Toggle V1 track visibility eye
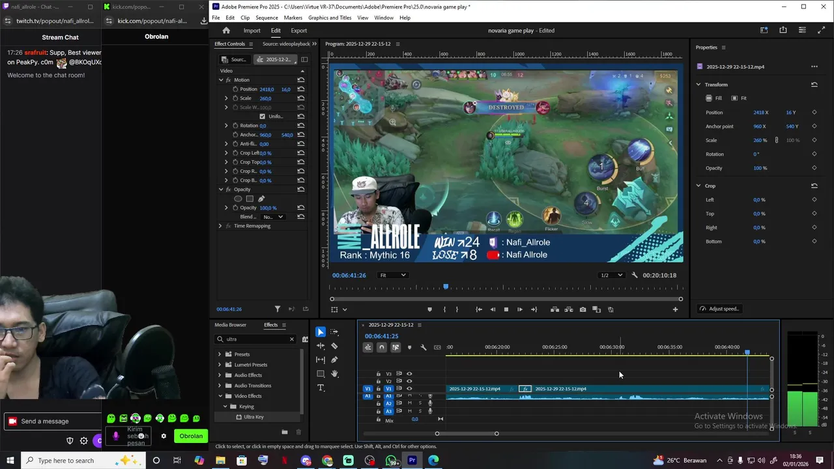This screenshot has height=469, width=834. coord(409,389)
